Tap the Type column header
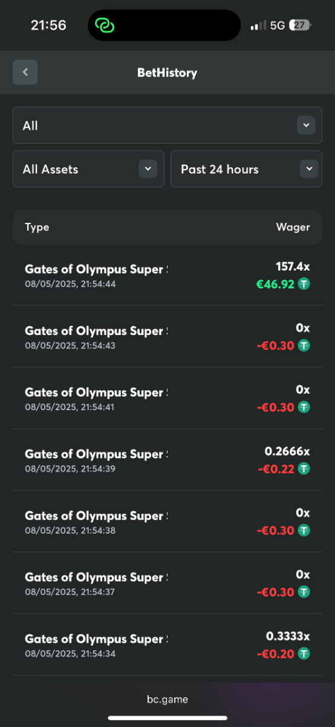The image size is (335, 727). click(x=37, y=227)
